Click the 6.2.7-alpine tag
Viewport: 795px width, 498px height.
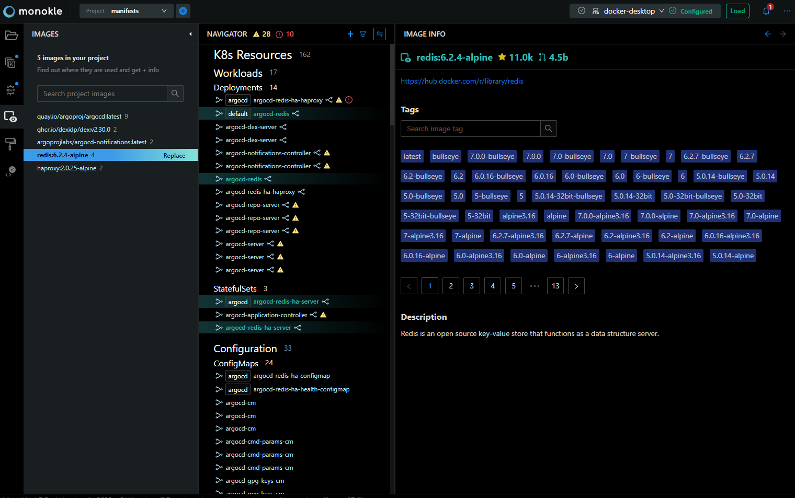point(574,236)
